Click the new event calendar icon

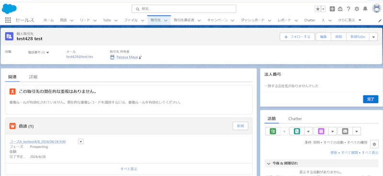[x=321, y=131]
